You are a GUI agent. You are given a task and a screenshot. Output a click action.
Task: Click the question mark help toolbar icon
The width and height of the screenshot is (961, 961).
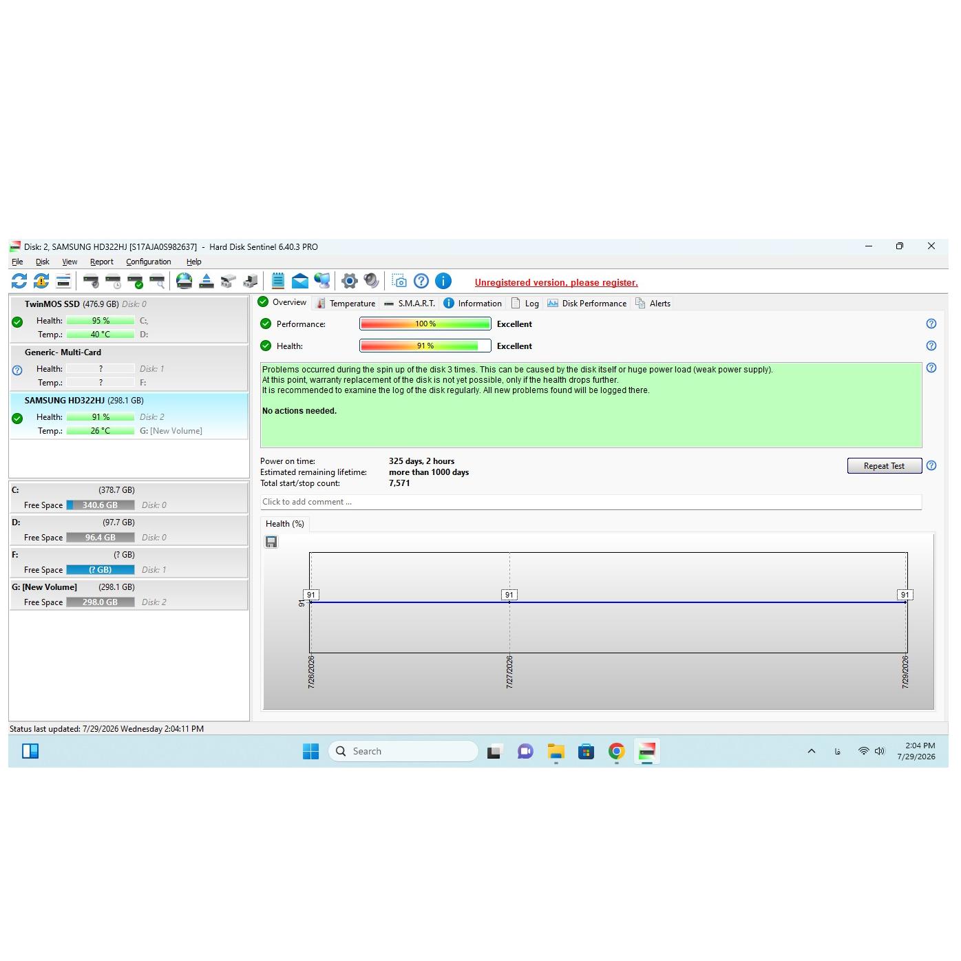point(421,281)
